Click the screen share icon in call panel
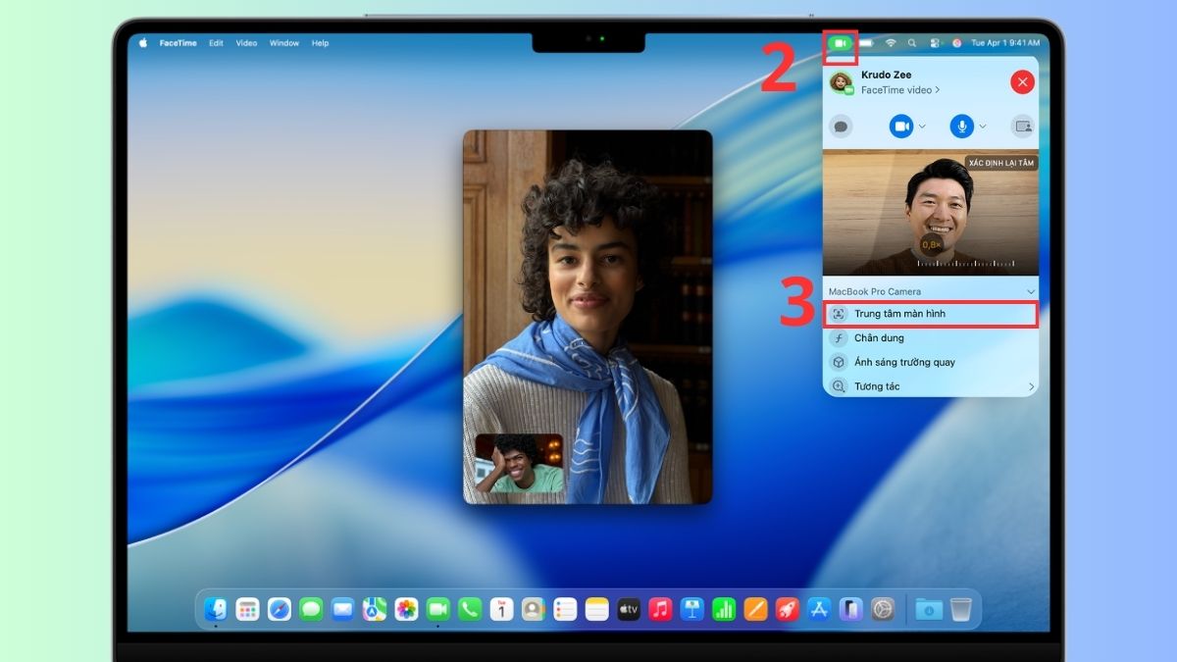The height and width of the screenshot is (662, 1177). pos(1023,126)
